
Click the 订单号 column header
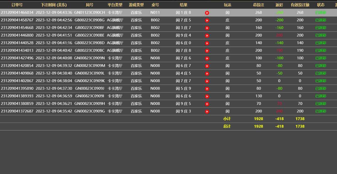click(17, 5)
